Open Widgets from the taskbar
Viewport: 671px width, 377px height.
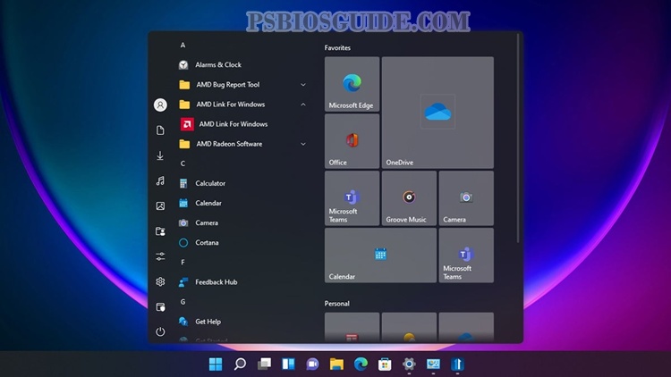[288, 364]
